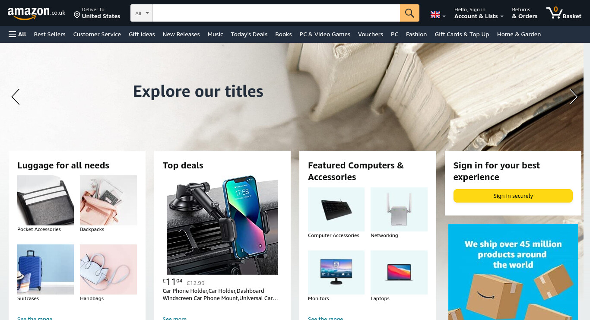Image resolution: width=590 pixels, height=320 pixels.
Task: Show previous banner with left arrow
Action: tap(16, 97)
